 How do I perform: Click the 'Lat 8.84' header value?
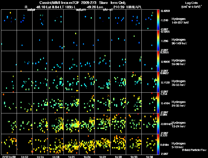click(53, 7)
